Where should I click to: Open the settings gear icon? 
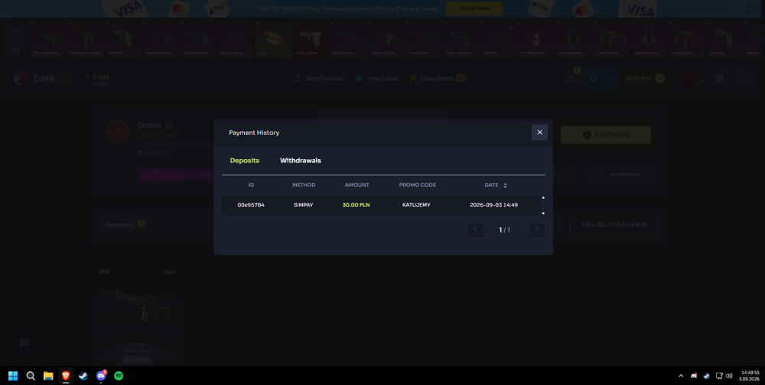pyautogui.click(x=720, y=78)
